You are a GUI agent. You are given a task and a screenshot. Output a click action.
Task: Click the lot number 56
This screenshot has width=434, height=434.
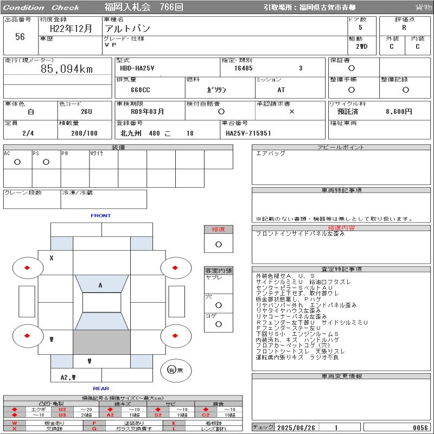[20, 36]
